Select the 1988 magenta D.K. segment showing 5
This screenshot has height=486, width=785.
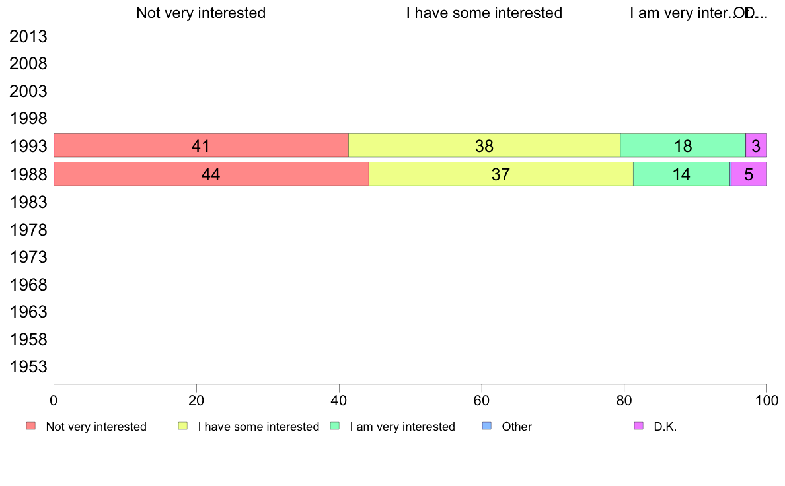(x=749, y=174)
